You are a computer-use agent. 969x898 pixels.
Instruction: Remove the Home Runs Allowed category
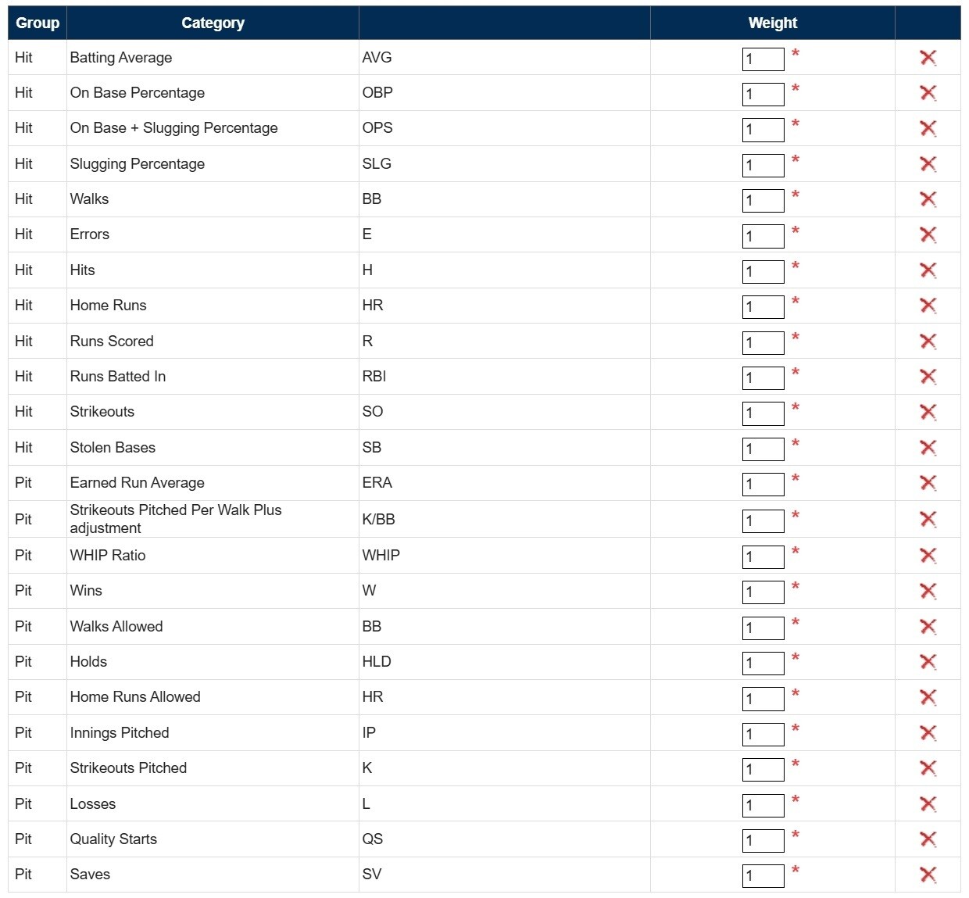click(928, 697)
